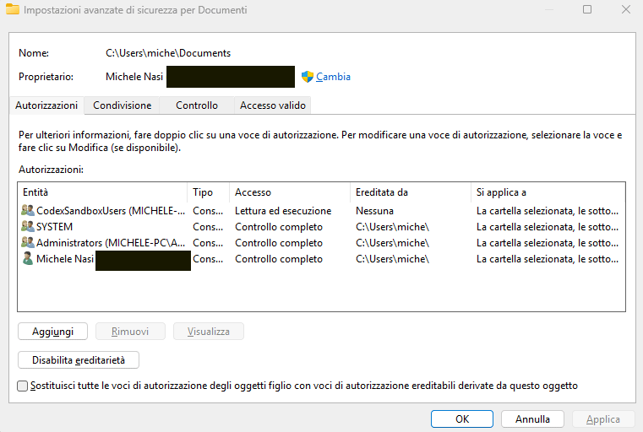Sort by the Accesso column header

pos(290,192)
